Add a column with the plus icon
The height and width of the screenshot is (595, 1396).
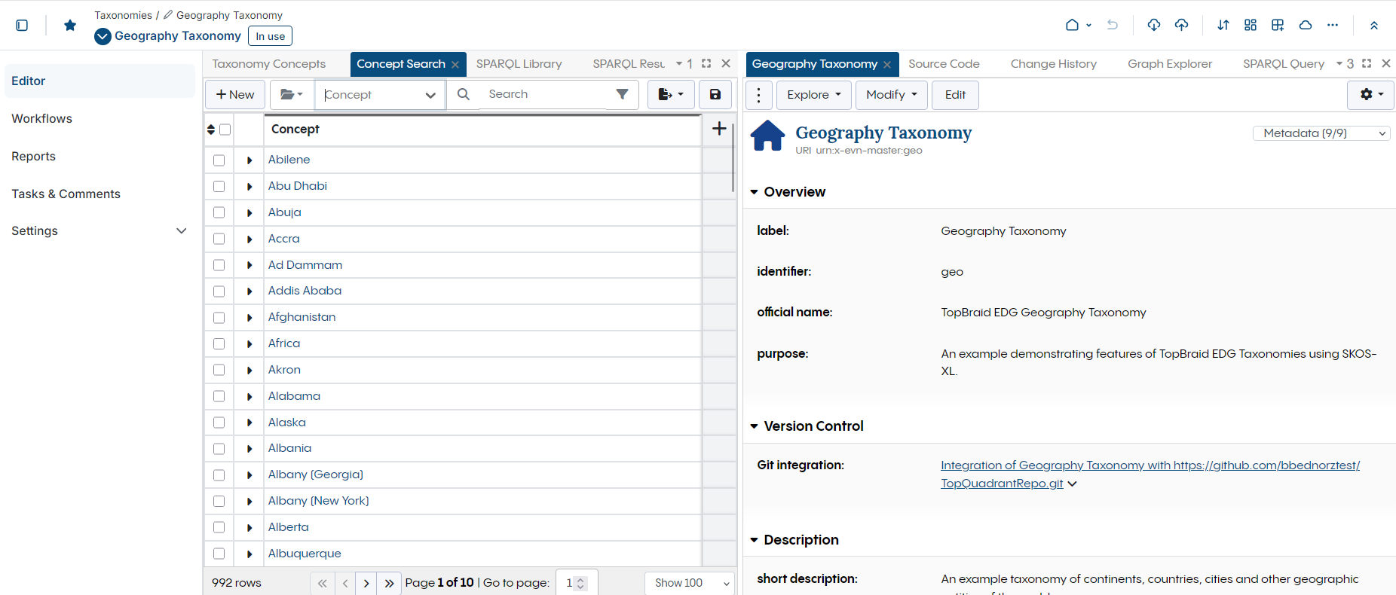[719, 129]
